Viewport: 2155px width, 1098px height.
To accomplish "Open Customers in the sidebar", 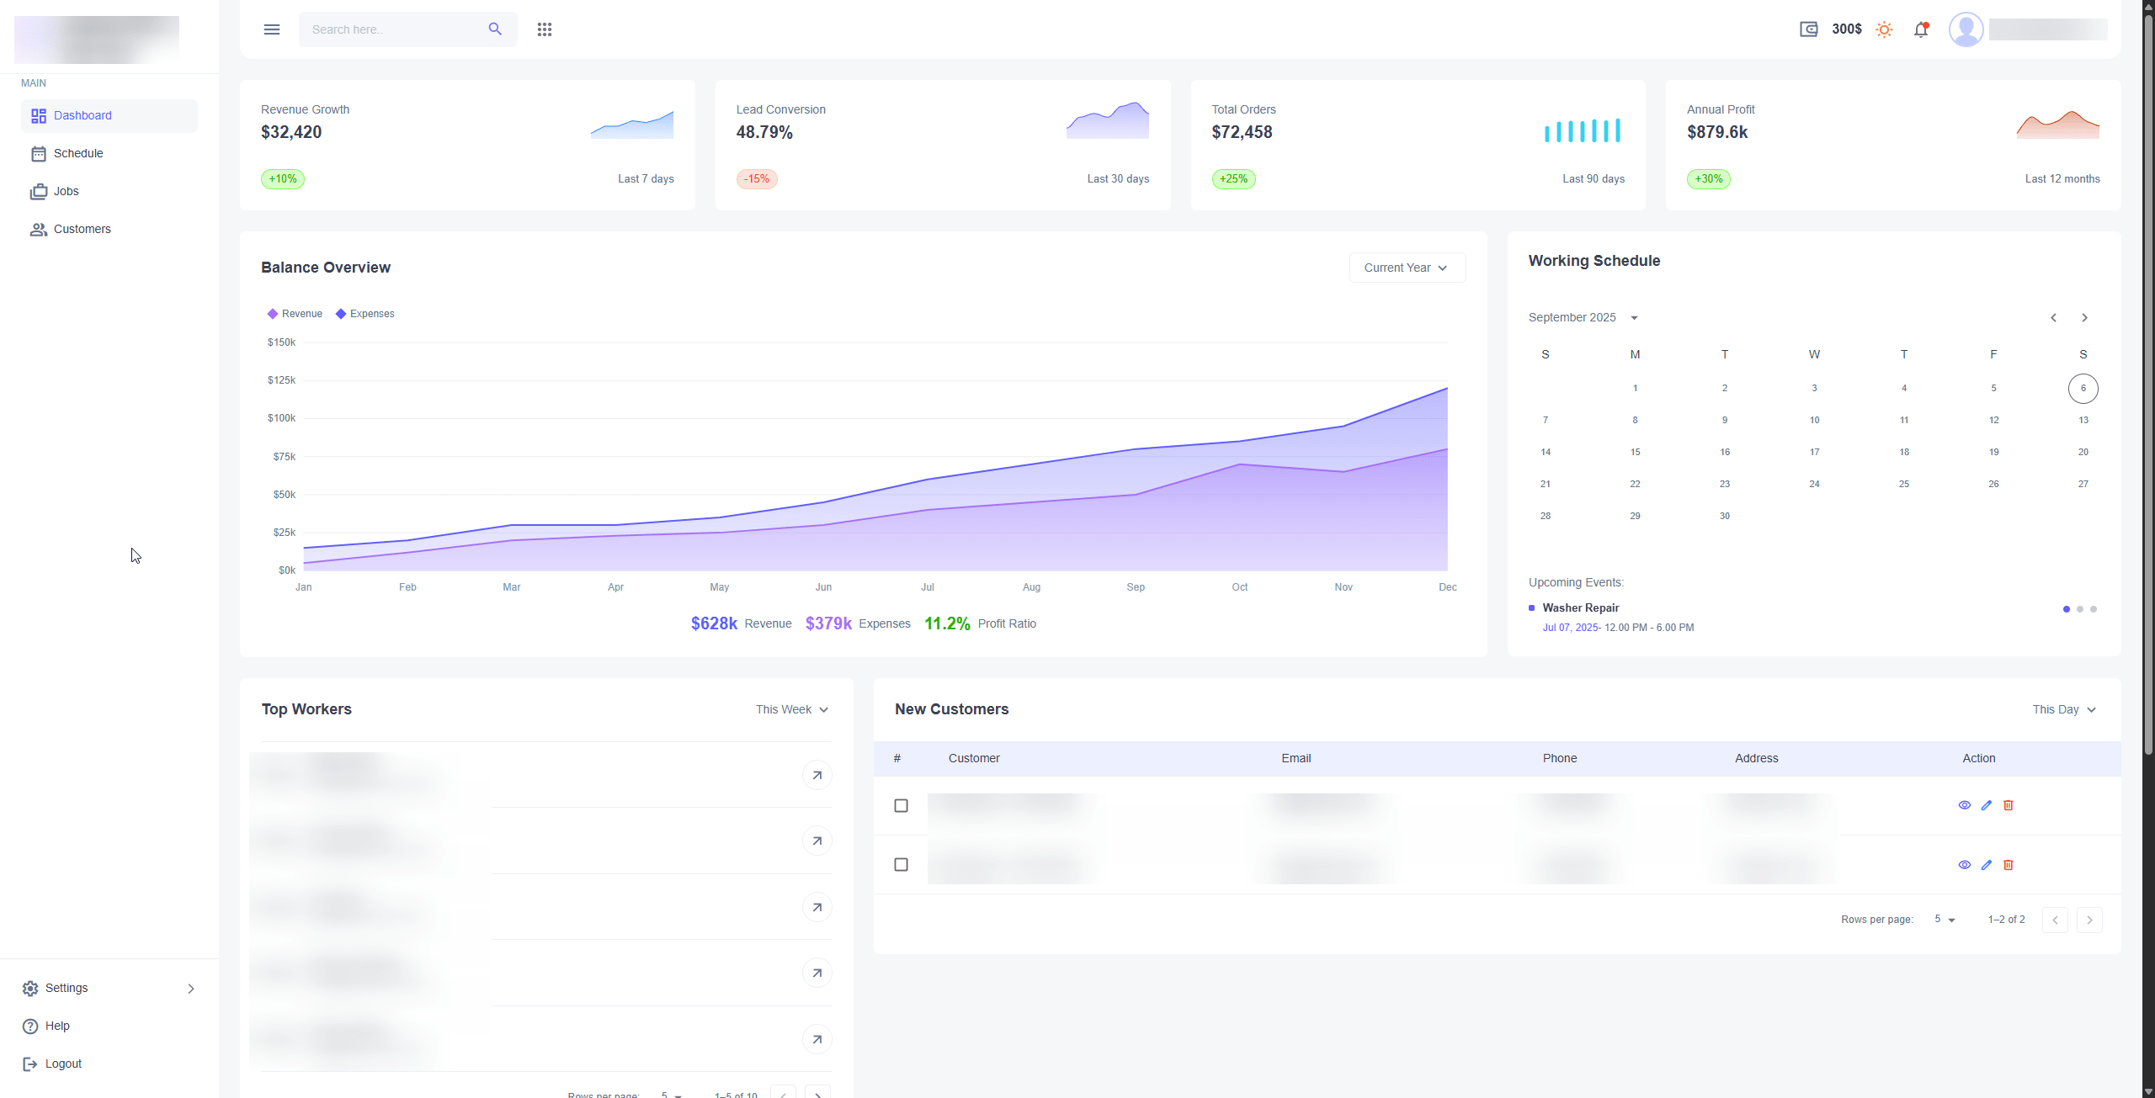I will (109, 229).
